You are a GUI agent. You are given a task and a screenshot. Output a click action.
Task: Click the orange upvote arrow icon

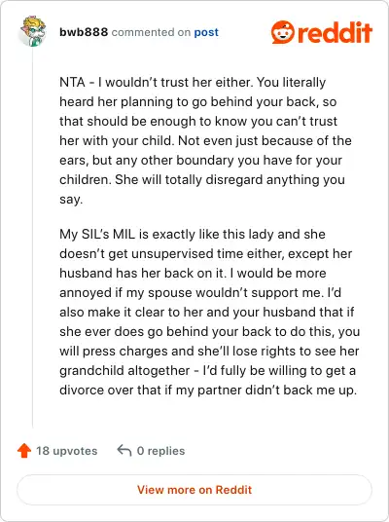click(x=24, y=451)
